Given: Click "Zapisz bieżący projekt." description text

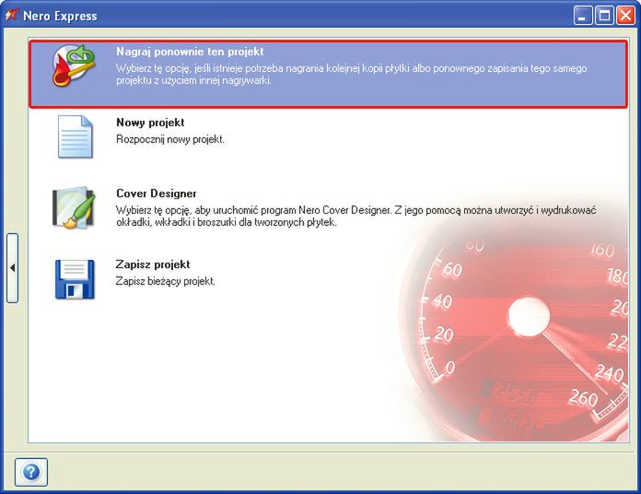Looking at the screenshot, I should (x=165, y=281).
